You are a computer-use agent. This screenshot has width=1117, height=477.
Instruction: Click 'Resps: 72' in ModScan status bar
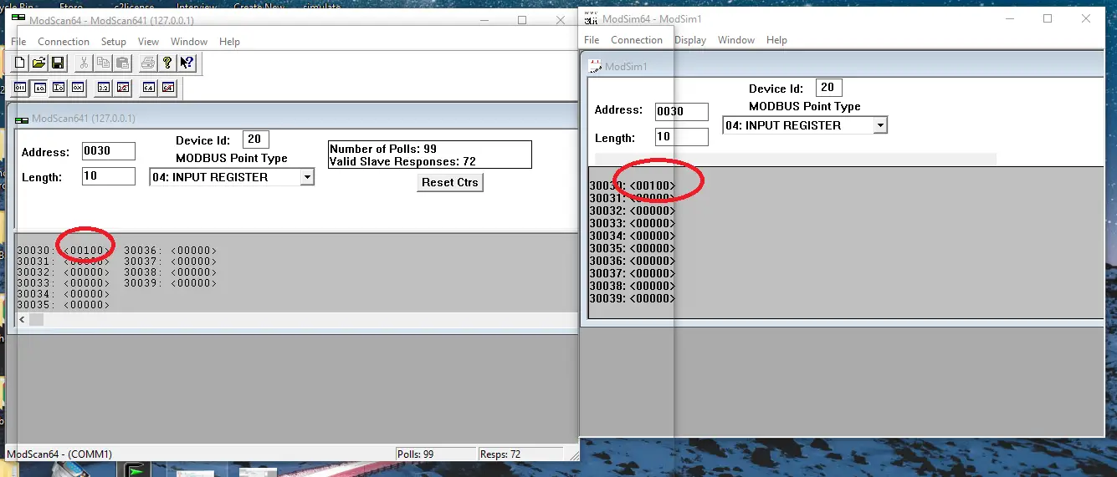point(500,454)
